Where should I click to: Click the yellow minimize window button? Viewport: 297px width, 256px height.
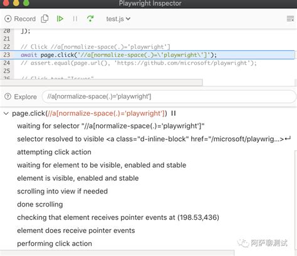point(16,3)
